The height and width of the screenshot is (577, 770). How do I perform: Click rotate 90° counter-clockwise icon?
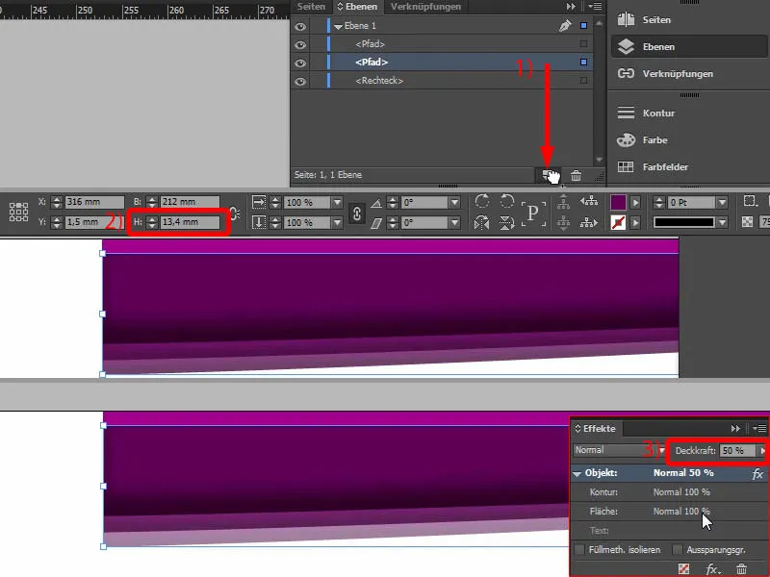click(507, 201)
